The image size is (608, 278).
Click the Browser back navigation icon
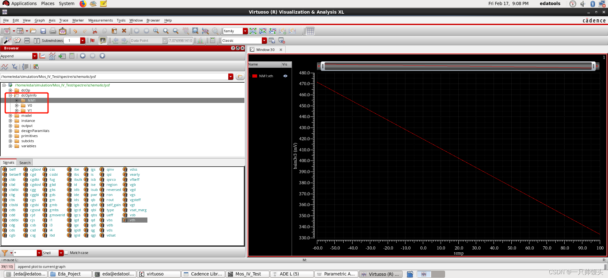click(83, 56)
